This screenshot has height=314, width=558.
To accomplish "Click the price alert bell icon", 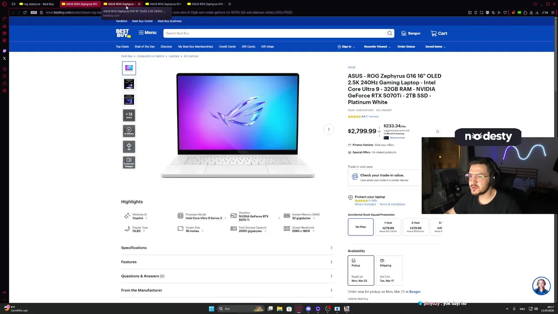I will [438, 131].
